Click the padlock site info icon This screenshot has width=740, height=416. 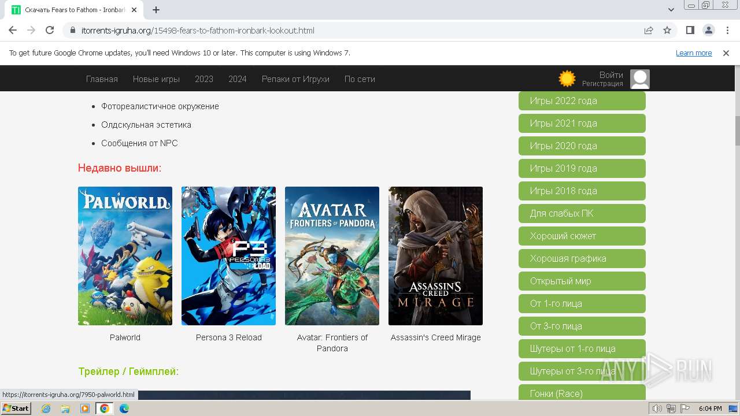(x=73, y=30)
